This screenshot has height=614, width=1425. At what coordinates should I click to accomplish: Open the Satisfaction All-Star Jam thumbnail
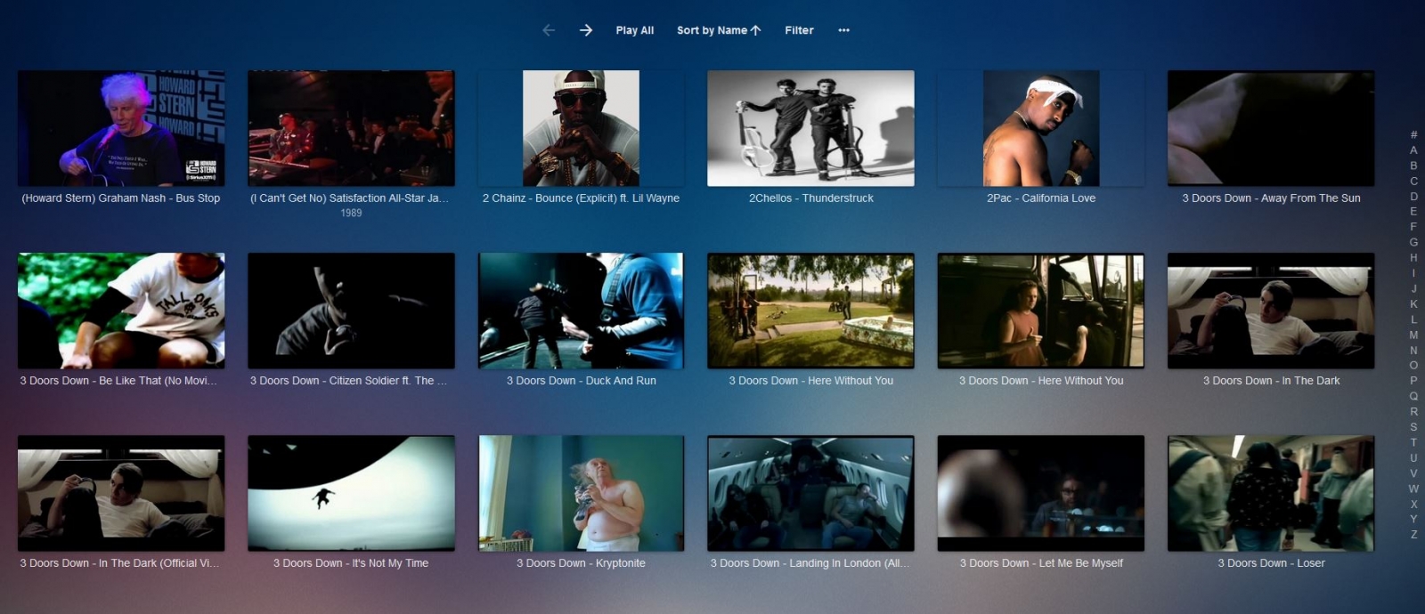[x=351, y=128]
